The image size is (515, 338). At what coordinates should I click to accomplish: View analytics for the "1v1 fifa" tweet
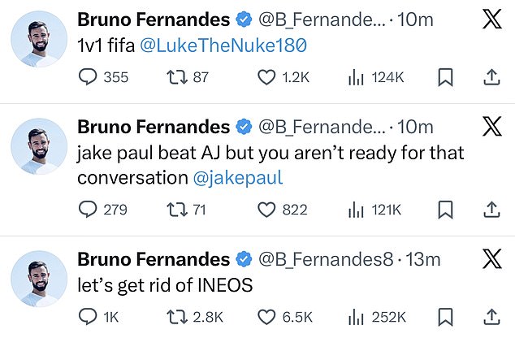(357, 77)
